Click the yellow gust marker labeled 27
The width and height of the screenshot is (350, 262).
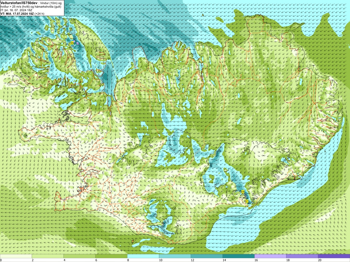[x=247, y=201]
